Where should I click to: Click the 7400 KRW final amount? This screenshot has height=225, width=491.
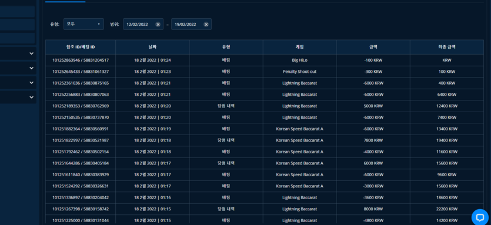[x=447, y=117]
